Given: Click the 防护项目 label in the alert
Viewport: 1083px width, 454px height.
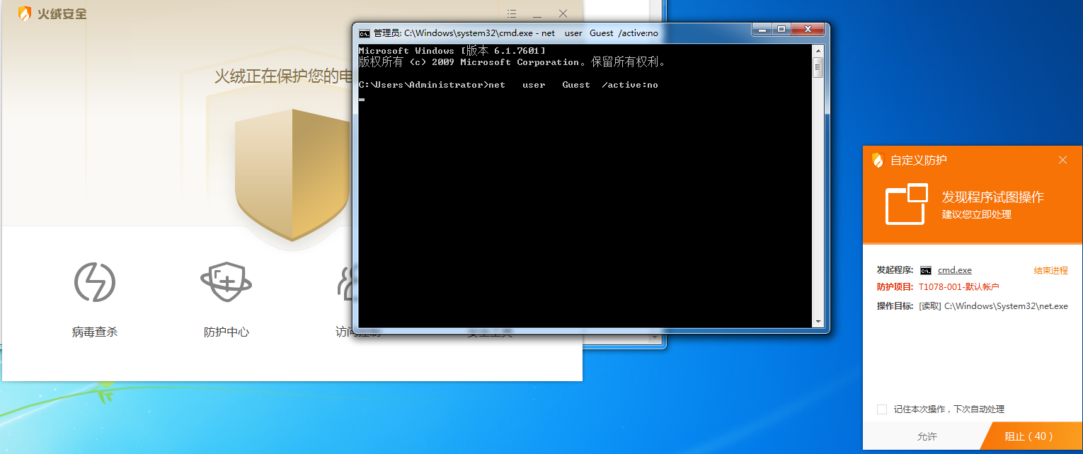Looking at the screenshot, I should pos(895,287).
